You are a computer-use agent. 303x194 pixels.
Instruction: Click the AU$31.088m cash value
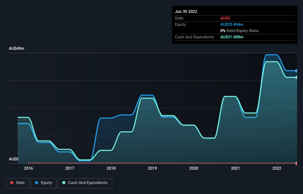(232, 37)
